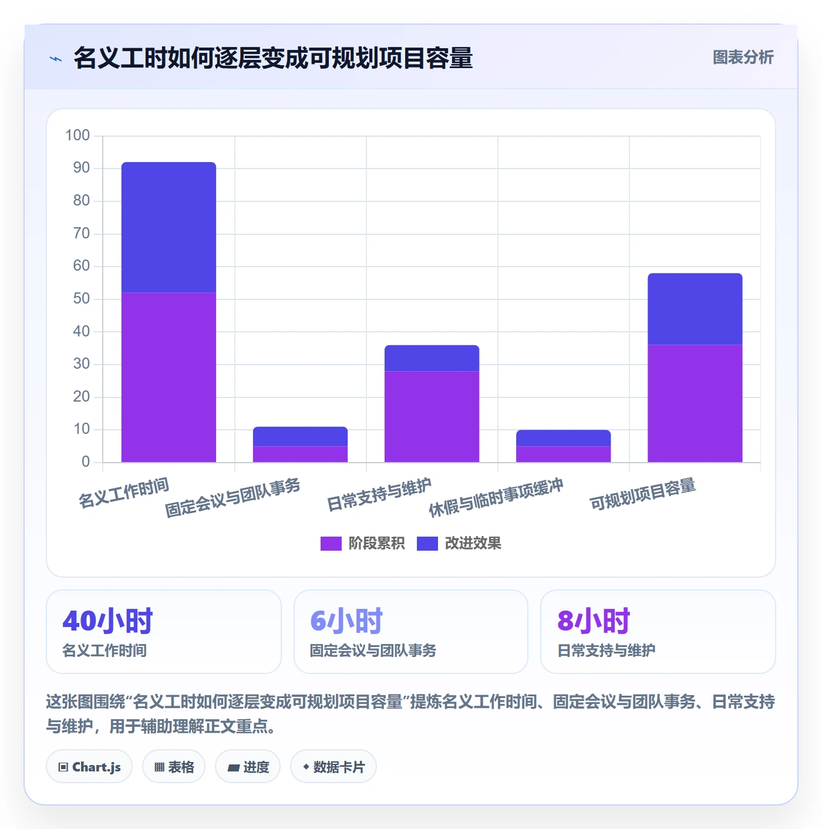Screen dimensions: 822x829
Task: Click 日常支持与维护 caption under 8小时
Action: tap(607, 651)
